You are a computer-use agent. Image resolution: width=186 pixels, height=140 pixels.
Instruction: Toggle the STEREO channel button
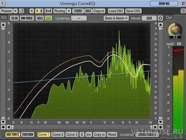point(78,11)
